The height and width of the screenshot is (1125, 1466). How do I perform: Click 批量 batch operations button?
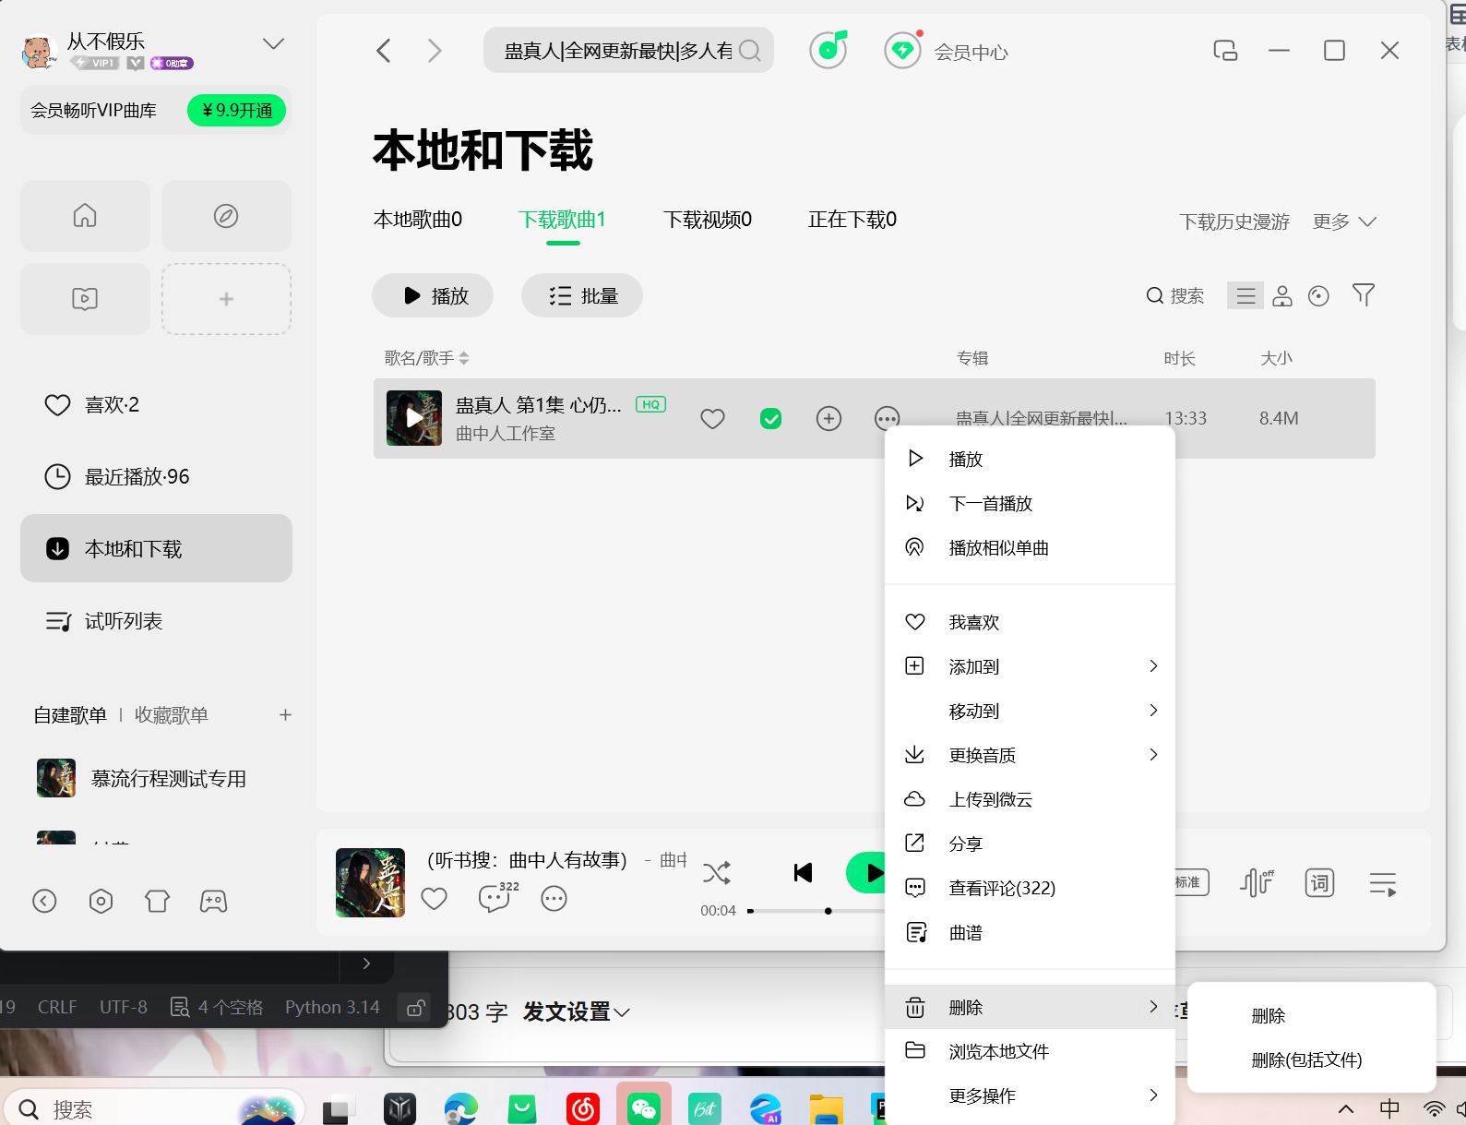pos(582,295)
